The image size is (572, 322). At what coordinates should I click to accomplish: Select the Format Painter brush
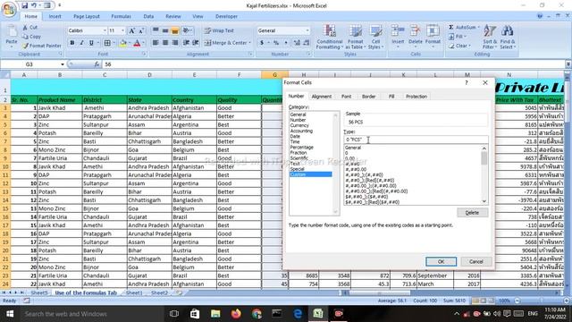(x=25, y=46)
